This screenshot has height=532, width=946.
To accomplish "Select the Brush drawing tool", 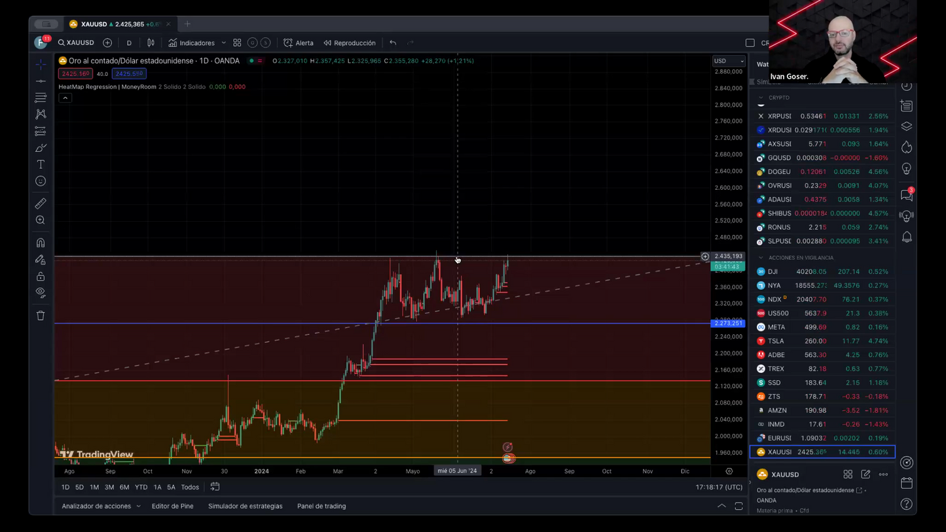I will (x=41, y=148).
